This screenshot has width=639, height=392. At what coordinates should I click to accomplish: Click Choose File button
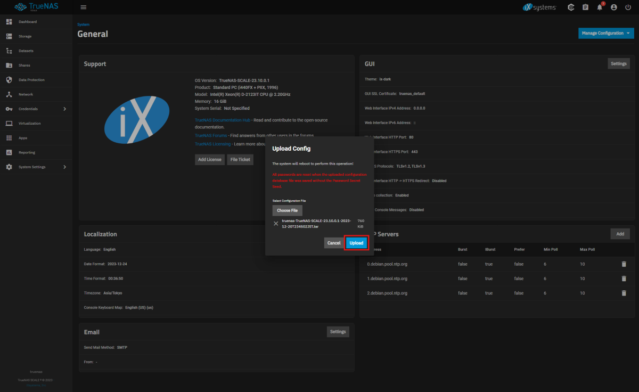[x=287, y=210]
